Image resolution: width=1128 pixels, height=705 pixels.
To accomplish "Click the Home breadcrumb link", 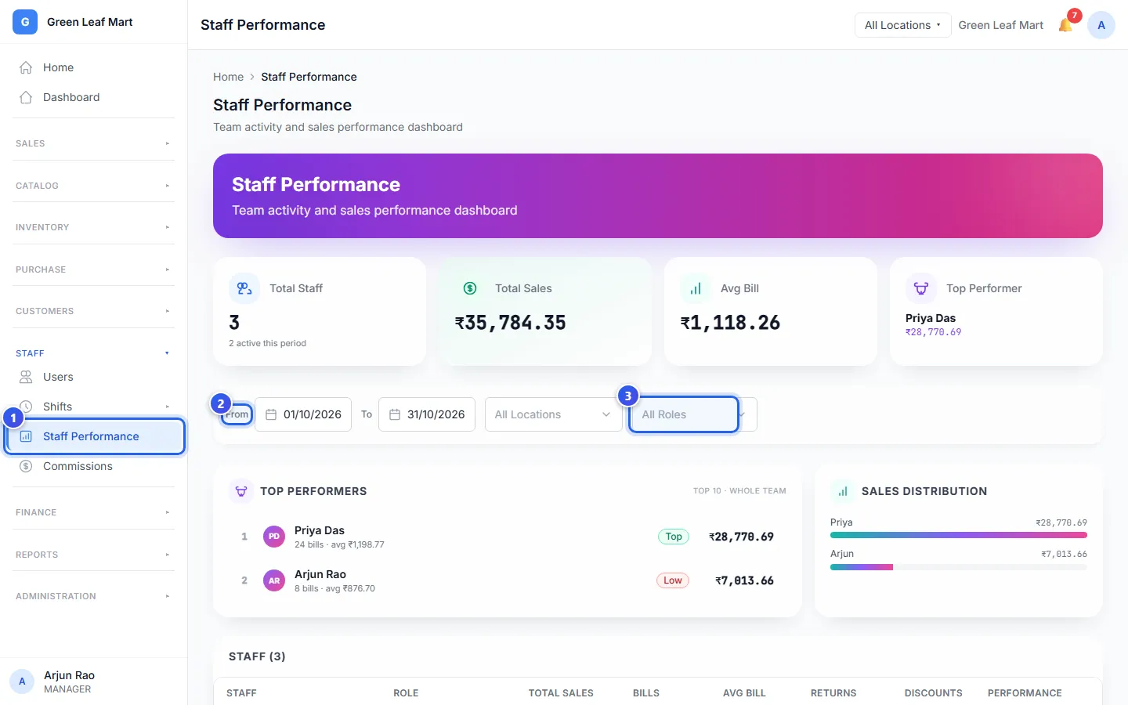I will coord(228,77).
